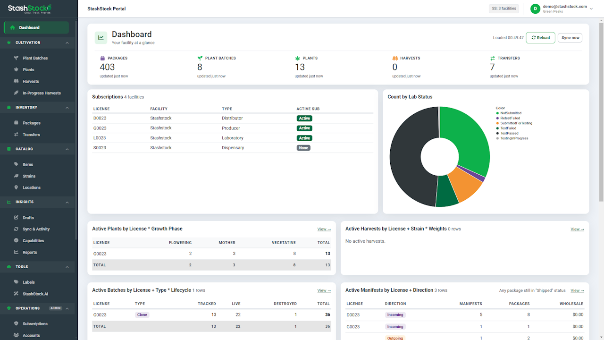
Task: Click the Sync & Activity refresh icon
Action: point(17,229)
